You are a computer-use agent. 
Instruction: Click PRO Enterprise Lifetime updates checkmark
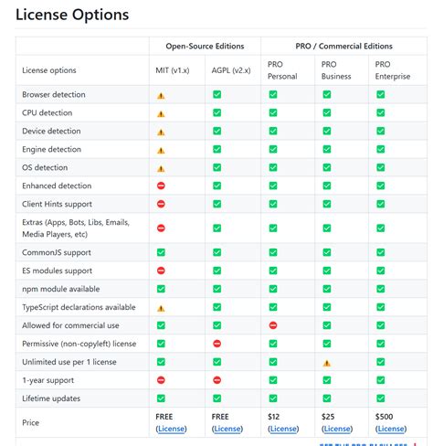point(380,398)
